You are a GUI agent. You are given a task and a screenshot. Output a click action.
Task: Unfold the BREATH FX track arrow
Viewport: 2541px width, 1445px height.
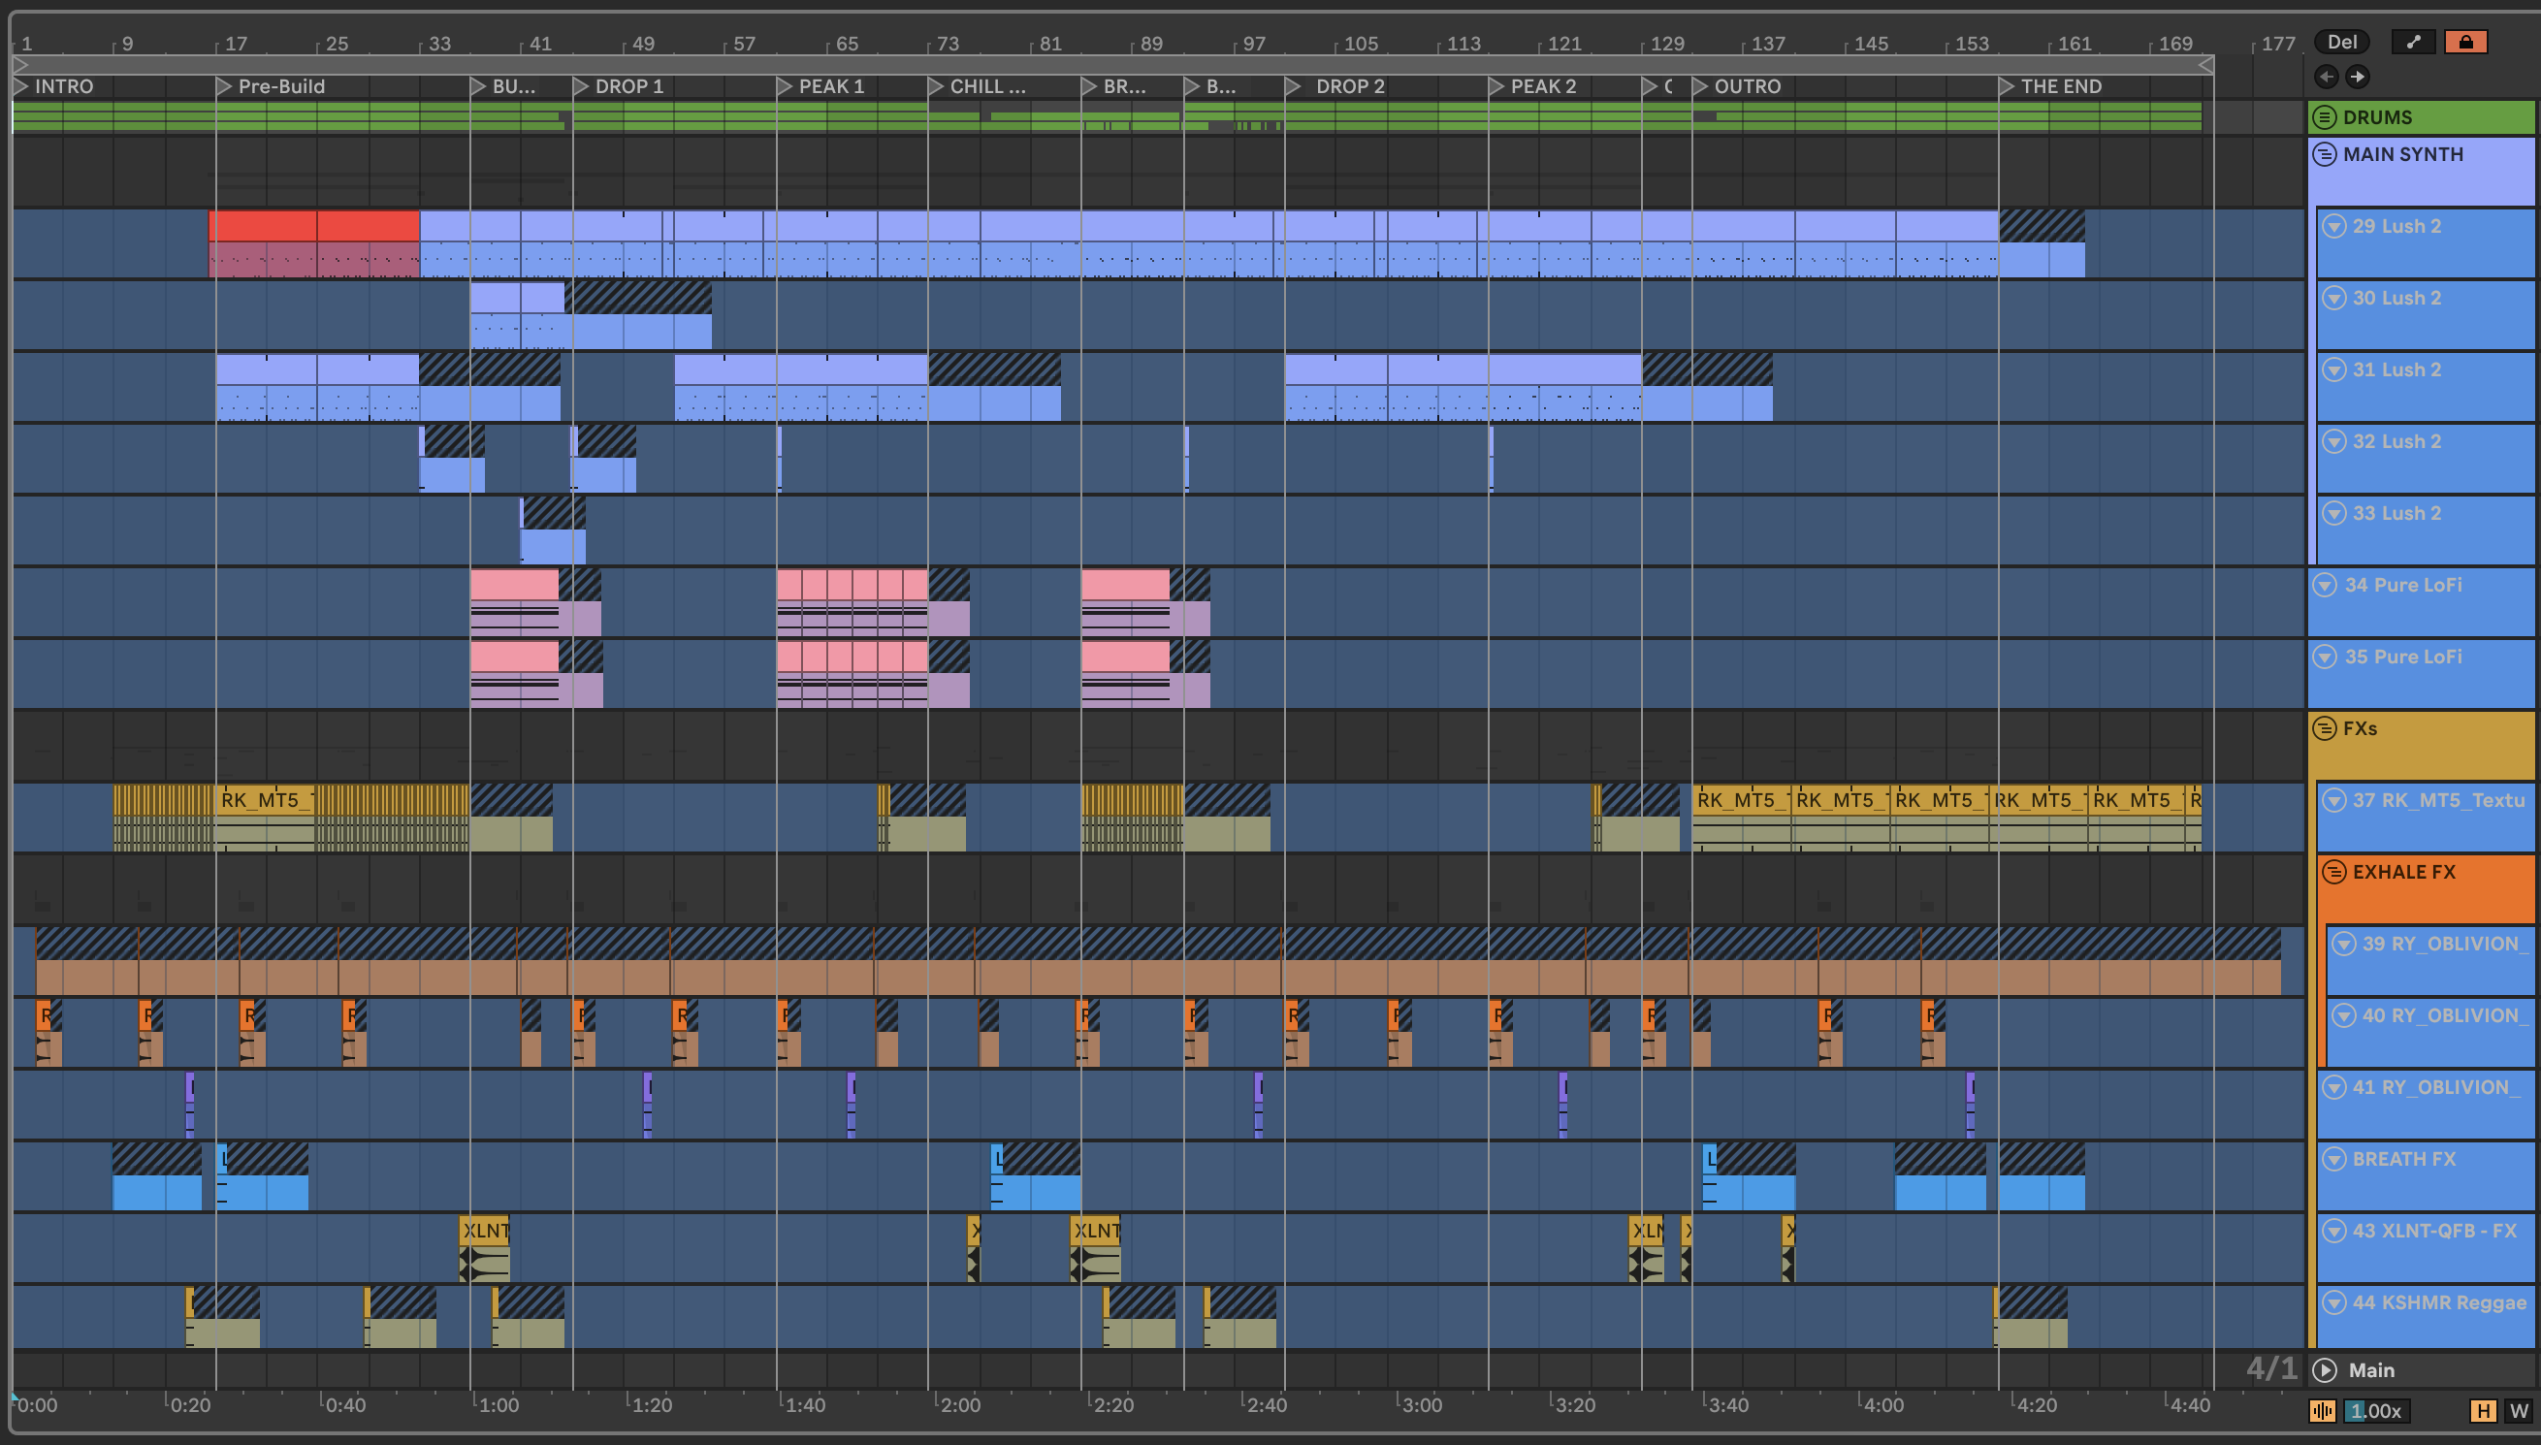pos(2334,1159)
